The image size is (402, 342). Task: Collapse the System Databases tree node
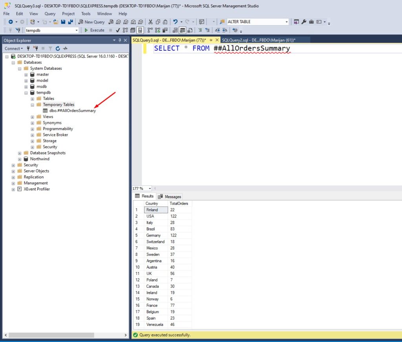point(19,68)
